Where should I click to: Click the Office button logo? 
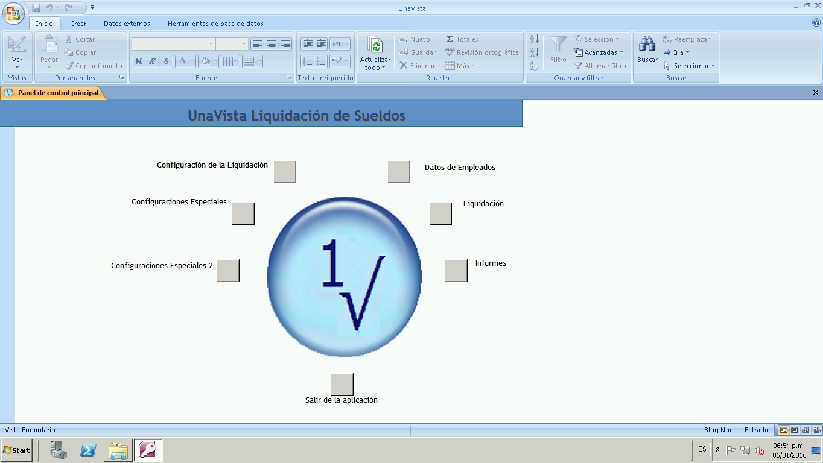[x=13, y=13]
